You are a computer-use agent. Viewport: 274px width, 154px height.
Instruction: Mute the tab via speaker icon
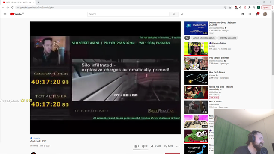point(30,3)
